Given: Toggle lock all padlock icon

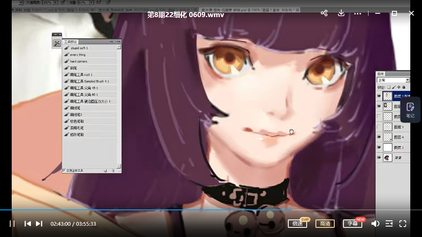Looking at the screenshot, I should click(x=404, y=87).
